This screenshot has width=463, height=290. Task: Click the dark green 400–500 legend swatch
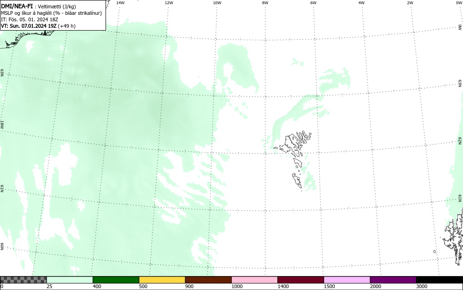click(x=116, y=280)
